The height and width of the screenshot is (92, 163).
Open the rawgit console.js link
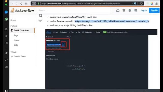112,21
